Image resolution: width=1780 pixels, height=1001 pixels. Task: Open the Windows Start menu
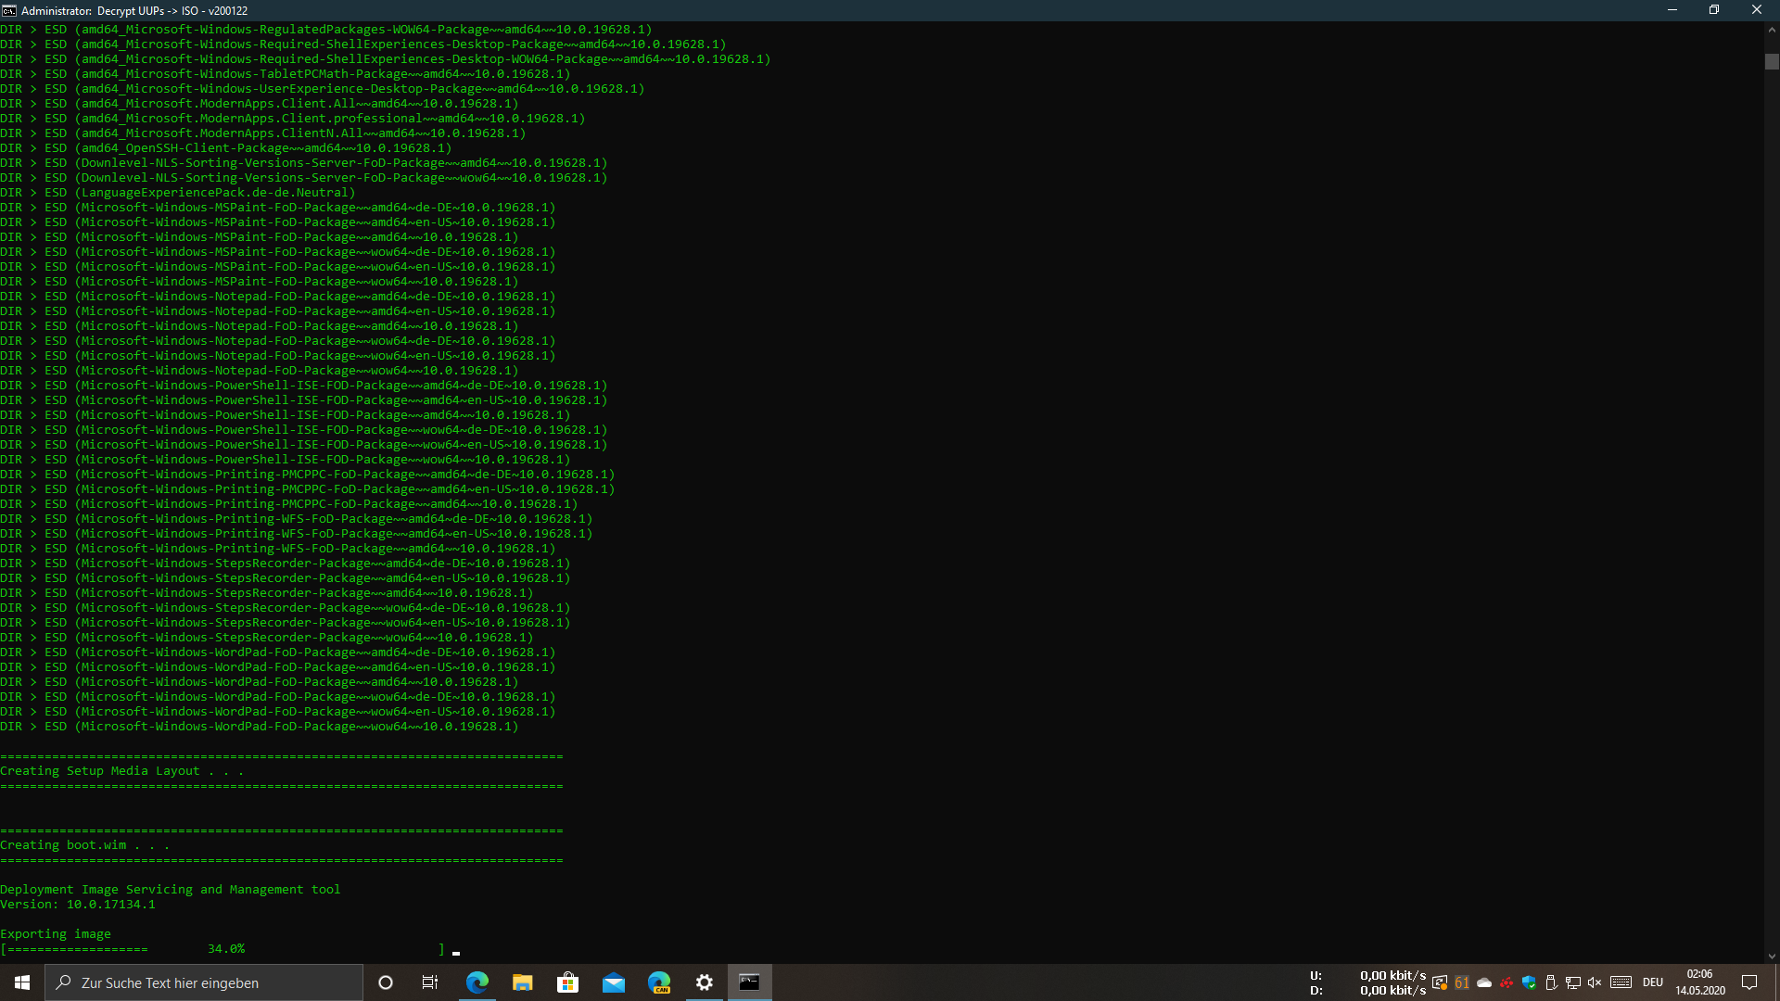[22, 982]
